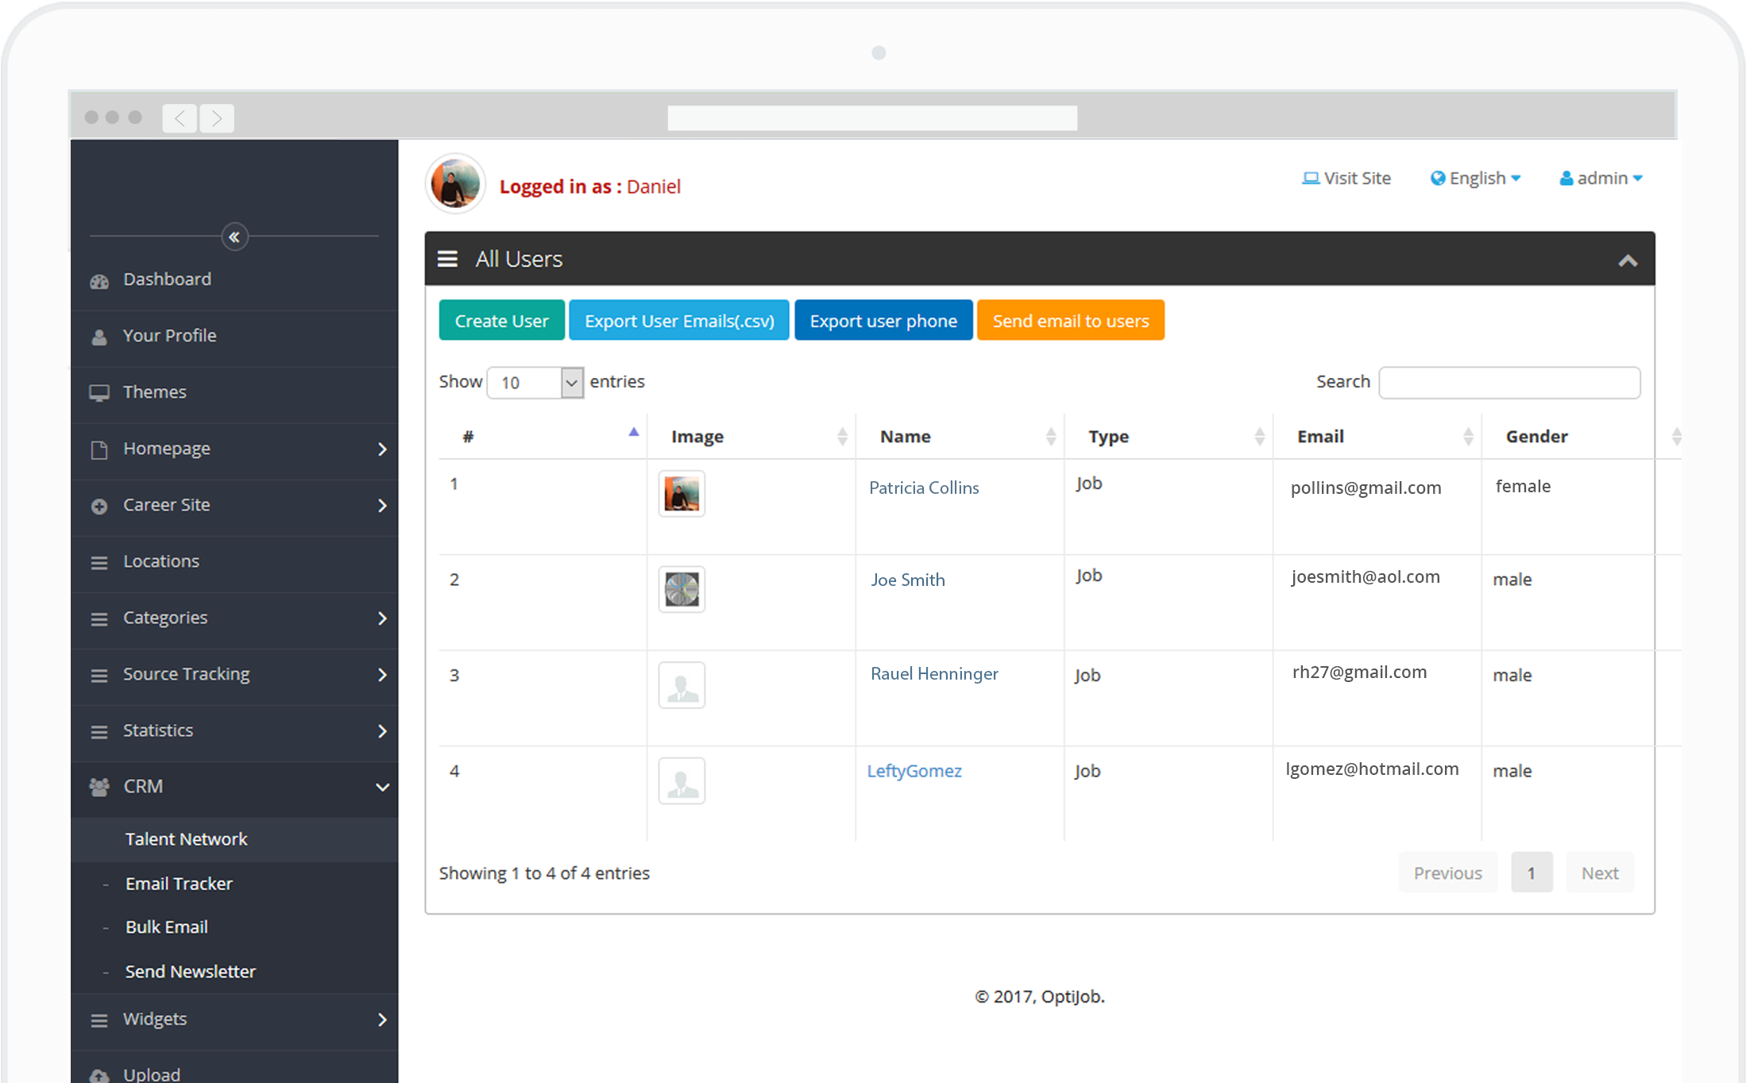The height and width of the screenshot is (1083, 1746).
Task: Click the browser back arrow button
Action: [180, 118]
